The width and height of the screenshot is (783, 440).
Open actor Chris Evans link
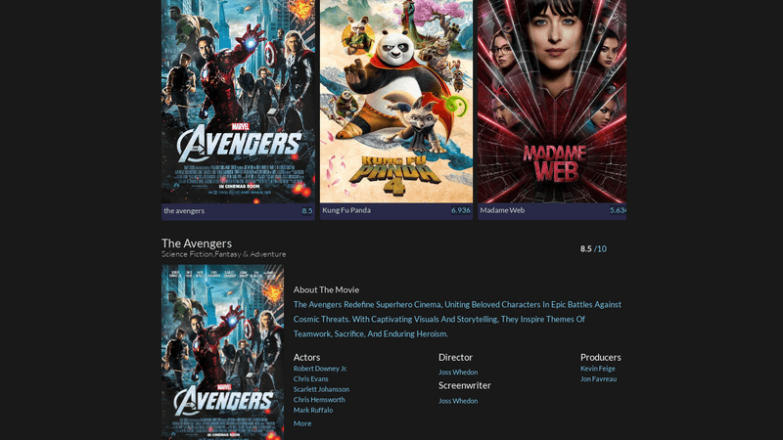(310, 378)
